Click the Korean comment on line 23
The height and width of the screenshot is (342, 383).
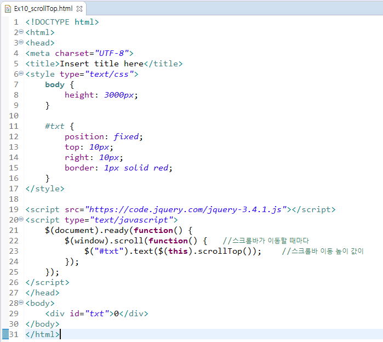323,251
